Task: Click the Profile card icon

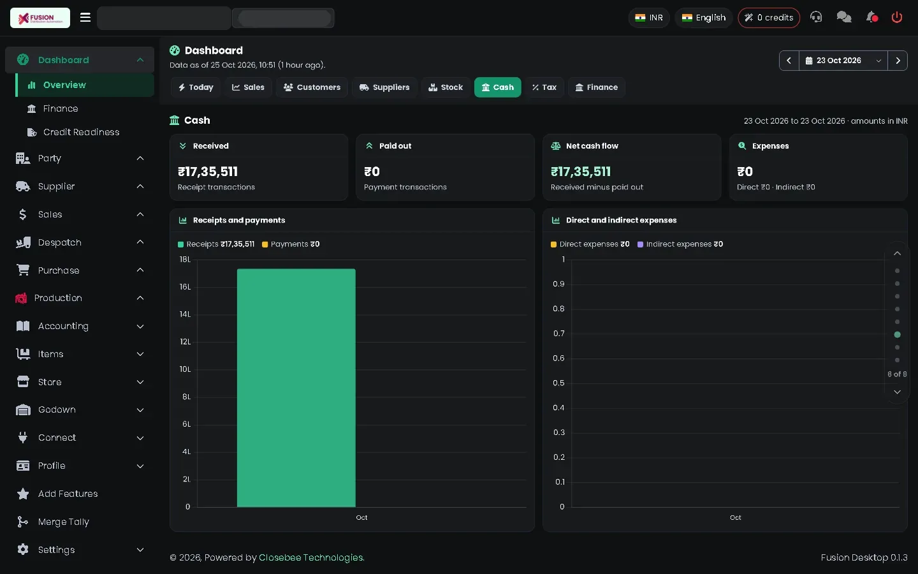Action: pyautogui.click(x=23, y=466)
